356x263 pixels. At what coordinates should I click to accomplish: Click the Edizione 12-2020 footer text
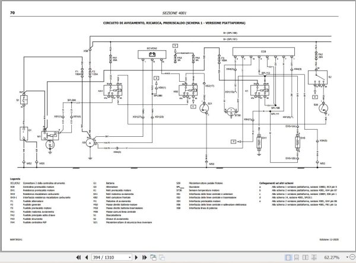tap(329, 239)
